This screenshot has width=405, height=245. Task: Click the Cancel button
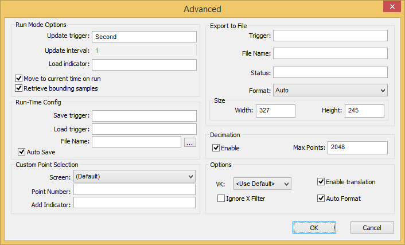point(372,227)
